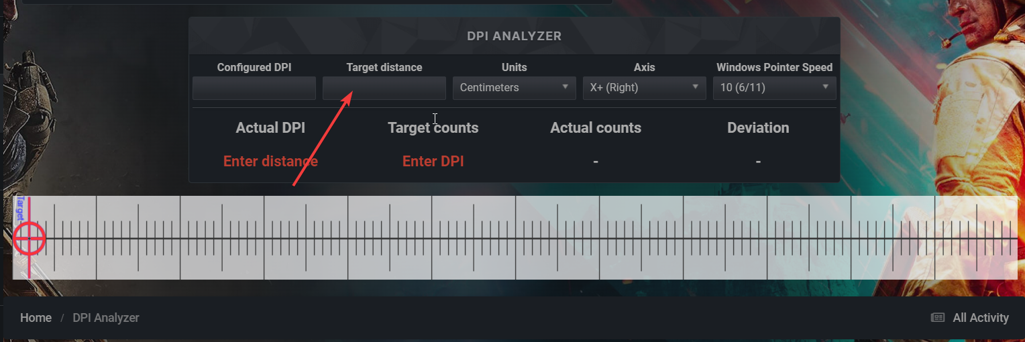Click the Deviation heading
The width and height of the screenshot is (1025, 342).
(758, 127)
